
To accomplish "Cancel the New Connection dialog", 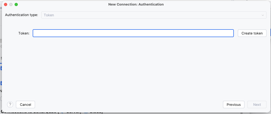I will point(25,105).
